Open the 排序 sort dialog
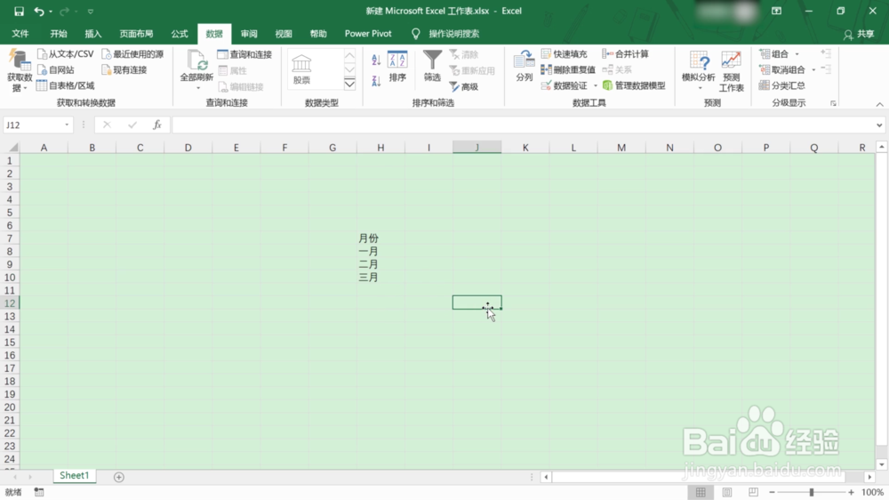The height and width of the screenshot is (500, 889). tap(397, 67)
